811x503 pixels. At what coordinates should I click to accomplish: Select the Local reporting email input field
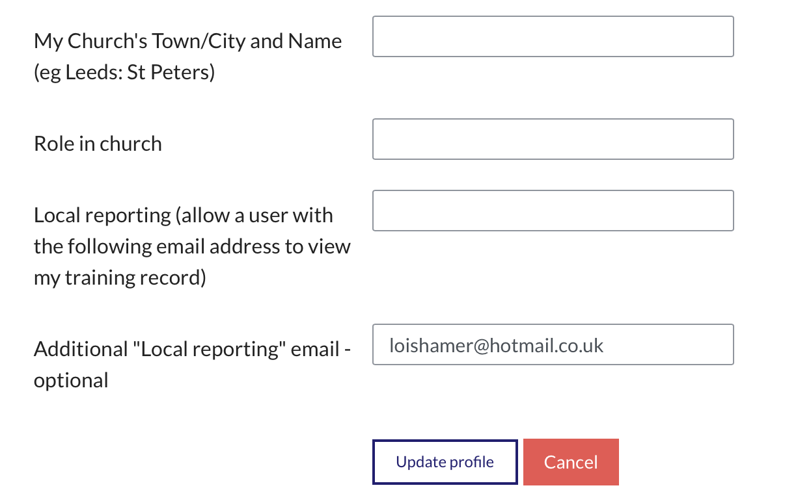pos(553,211)
